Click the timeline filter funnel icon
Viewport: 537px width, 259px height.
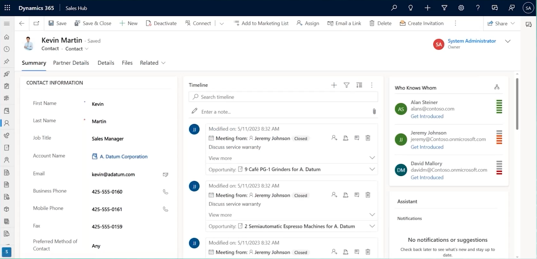[x=346, y=85]
